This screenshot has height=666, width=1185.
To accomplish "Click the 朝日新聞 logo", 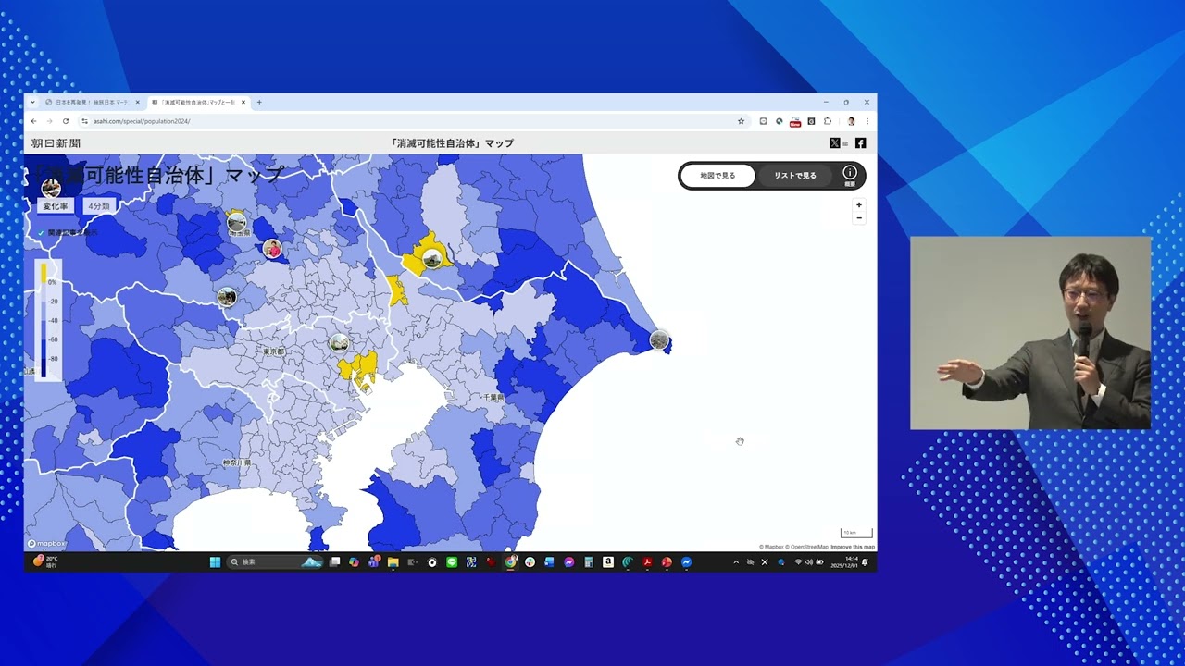I will (56, 143).
